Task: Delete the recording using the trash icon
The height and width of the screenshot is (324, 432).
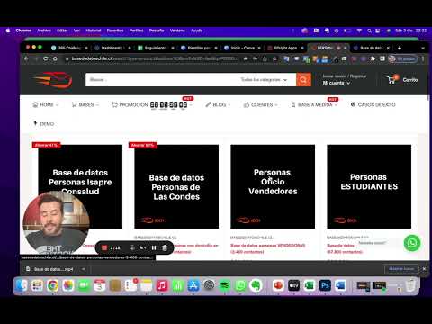Action: pyautogui.click(x=165, y=247)
